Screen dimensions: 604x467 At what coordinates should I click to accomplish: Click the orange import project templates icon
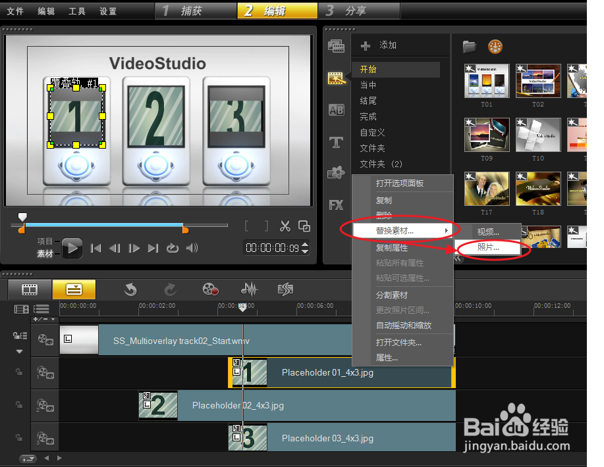(x=495, y=47)
